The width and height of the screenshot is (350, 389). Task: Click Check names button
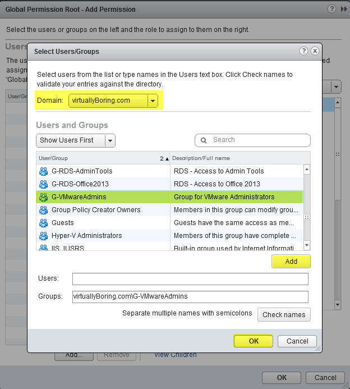[x=284, y=315]
